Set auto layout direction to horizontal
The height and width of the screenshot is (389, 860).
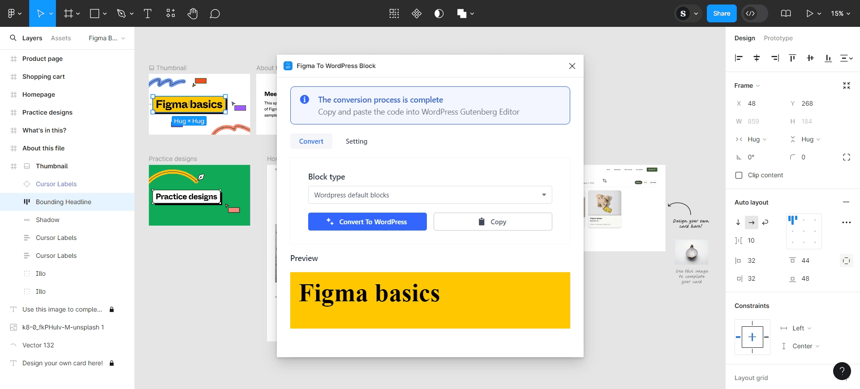coord(752,222)
